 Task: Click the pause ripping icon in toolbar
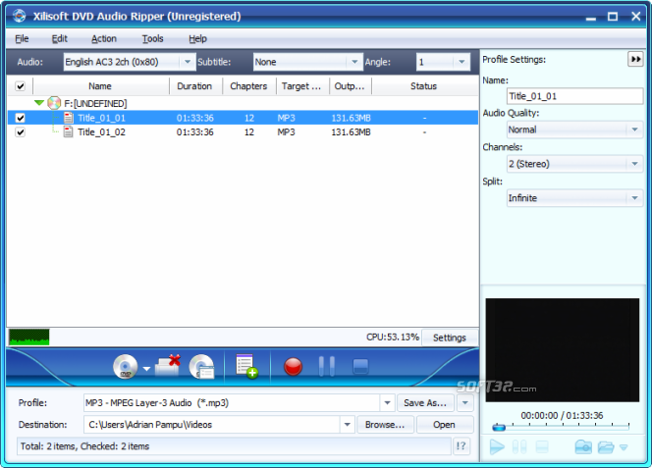326,366
